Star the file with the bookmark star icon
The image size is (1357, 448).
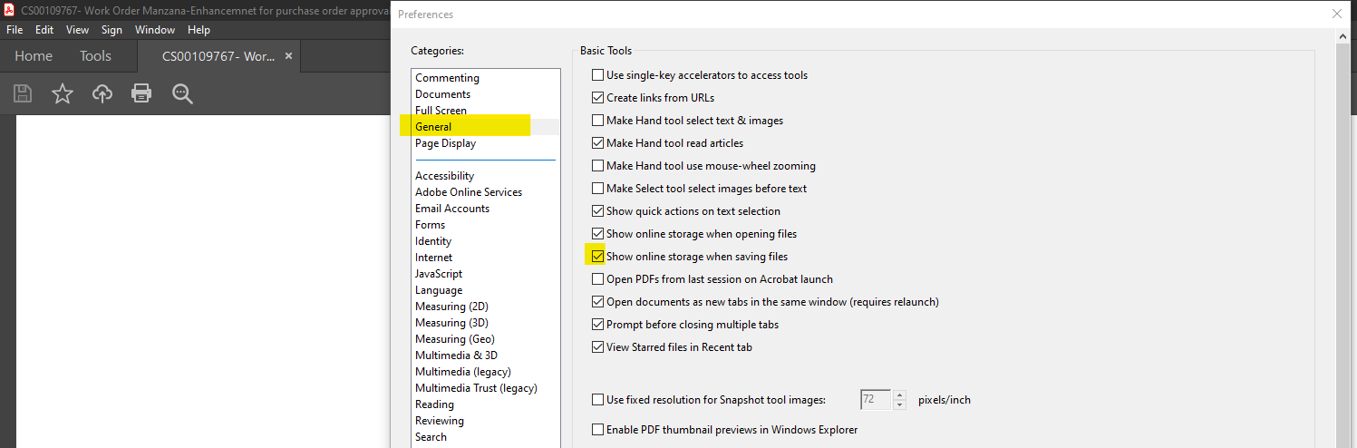pyautogui.click(x=63, y=93)
